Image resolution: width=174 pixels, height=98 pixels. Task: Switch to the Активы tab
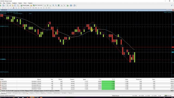click(9, 93)
